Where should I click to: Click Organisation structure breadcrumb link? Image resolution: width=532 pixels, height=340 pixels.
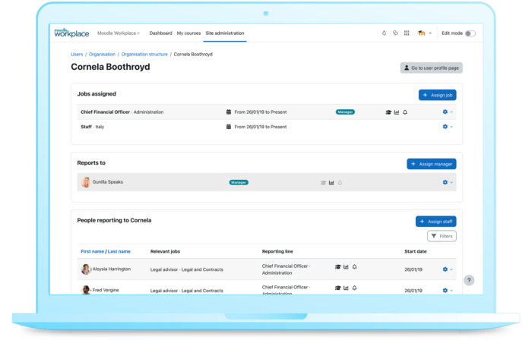pos(145,55)
